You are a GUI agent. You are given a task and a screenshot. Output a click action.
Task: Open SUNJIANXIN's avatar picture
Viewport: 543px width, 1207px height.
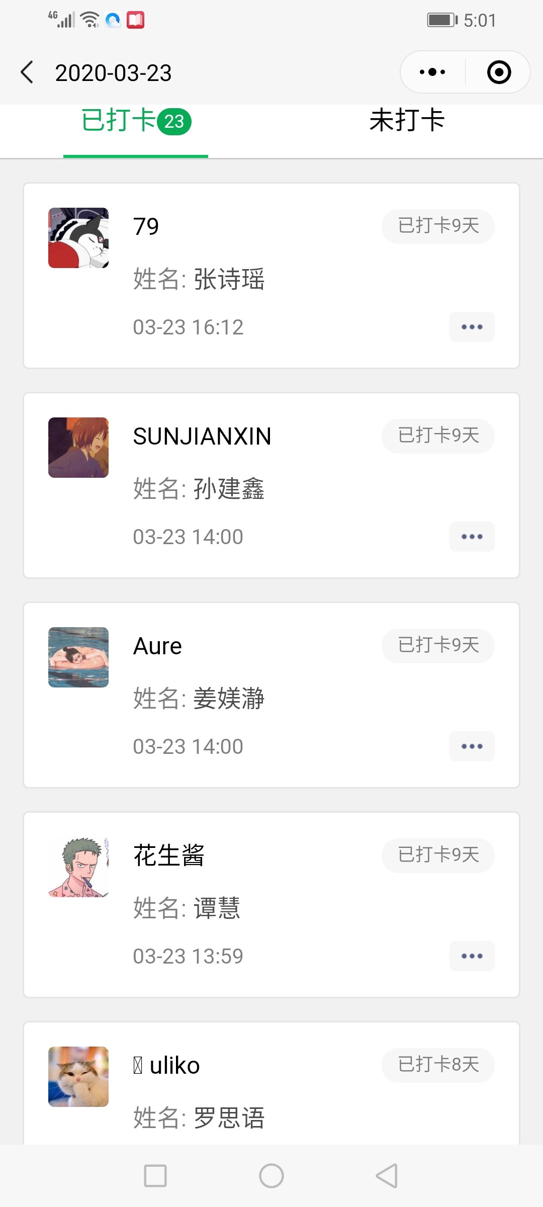point(78,448)
